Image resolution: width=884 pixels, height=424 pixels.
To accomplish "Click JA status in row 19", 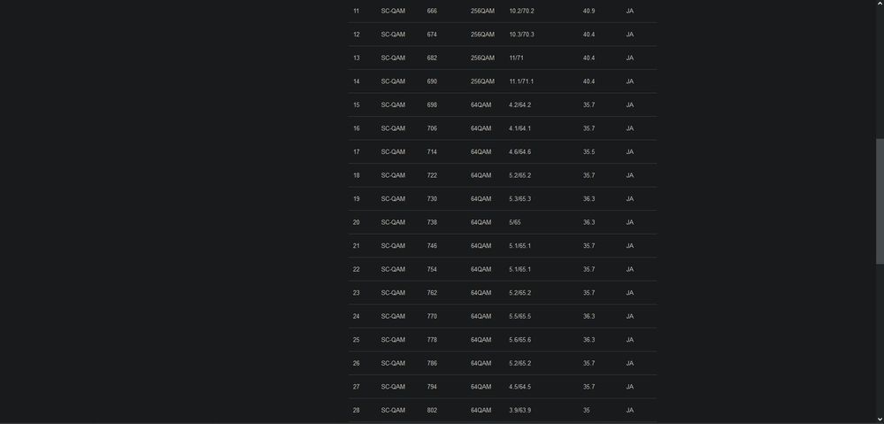I will (x=630, y=199).
